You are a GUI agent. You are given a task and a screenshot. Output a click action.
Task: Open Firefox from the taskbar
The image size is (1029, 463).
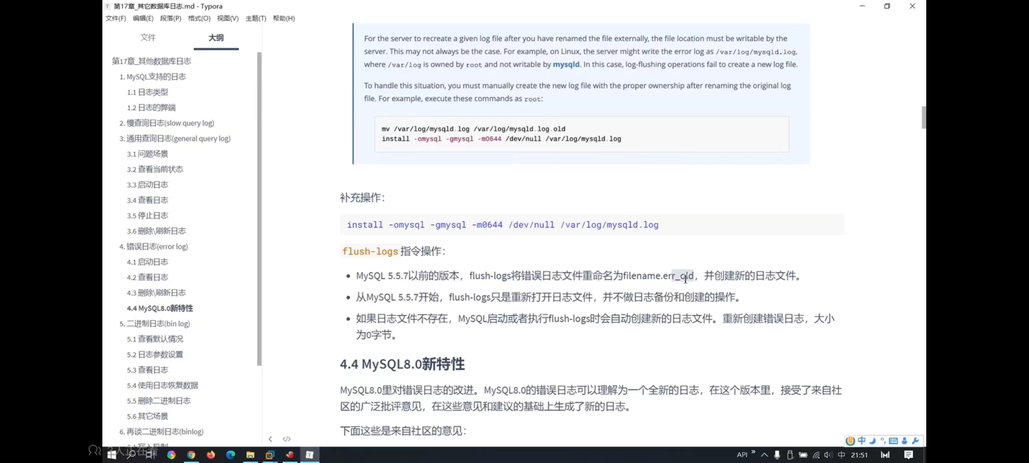211,455
